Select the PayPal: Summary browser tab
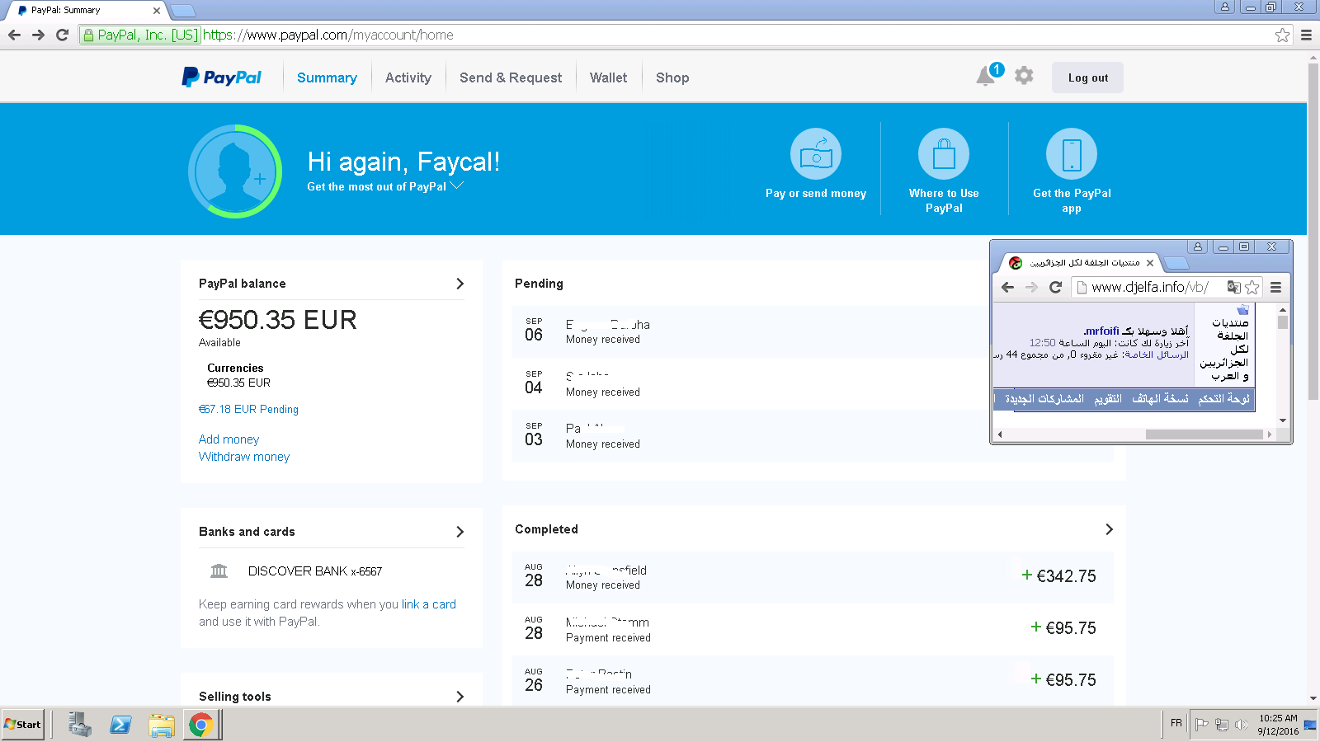This screenshot has height=742, width=1320. pyautogui.click(x=87, y=11)
